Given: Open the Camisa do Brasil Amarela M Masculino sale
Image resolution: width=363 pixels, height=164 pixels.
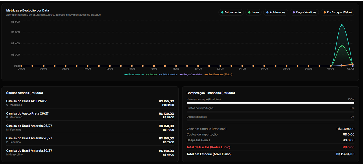Looking at the screenshot, I should 90,152.
